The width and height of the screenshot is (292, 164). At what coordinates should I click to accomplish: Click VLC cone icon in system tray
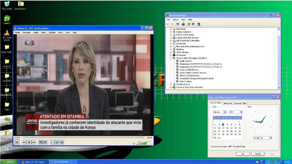(x=269, y=162)
